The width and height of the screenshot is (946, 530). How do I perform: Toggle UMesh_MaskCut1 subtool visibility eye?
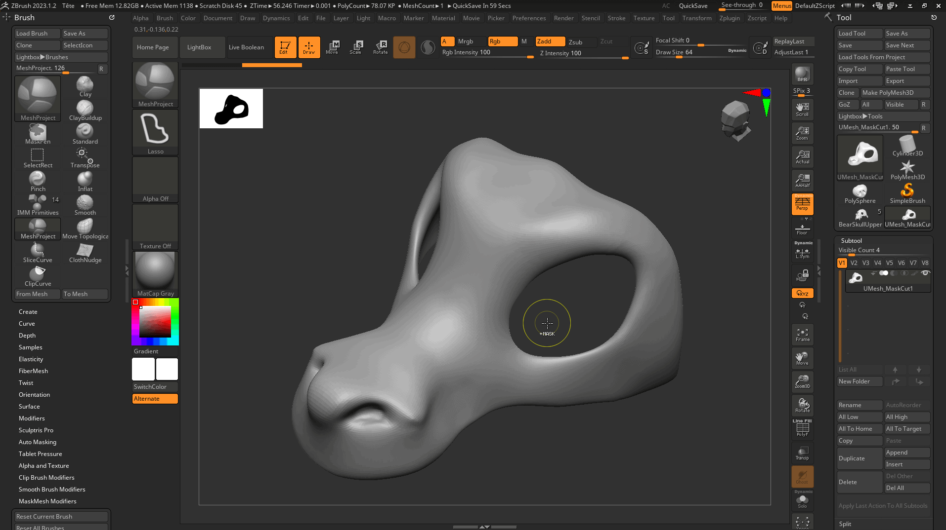tap(925, 273)
